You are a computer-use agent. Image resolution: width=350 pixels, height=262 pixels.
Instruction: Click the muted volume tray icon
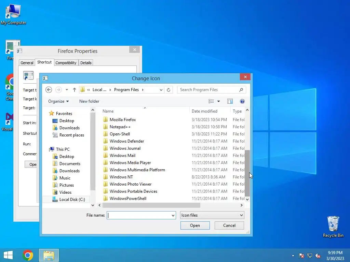[x=318, y=256]
